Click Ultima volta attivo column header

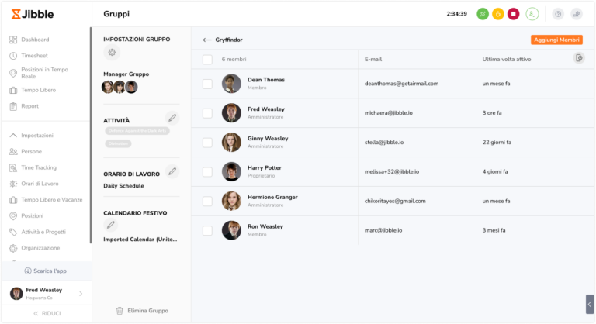point(507,59)
